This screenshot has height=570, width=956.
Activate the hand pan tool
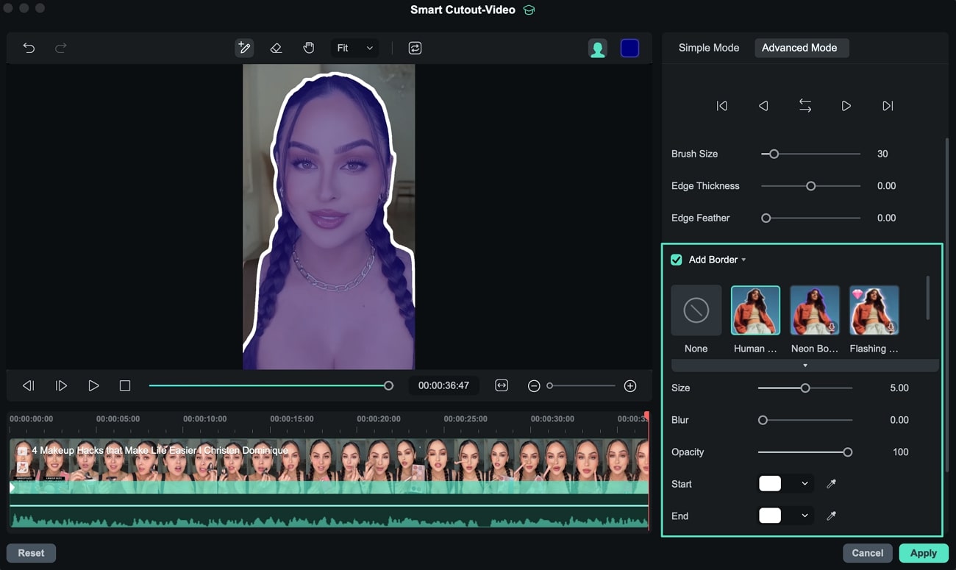[x=309, y=48]
